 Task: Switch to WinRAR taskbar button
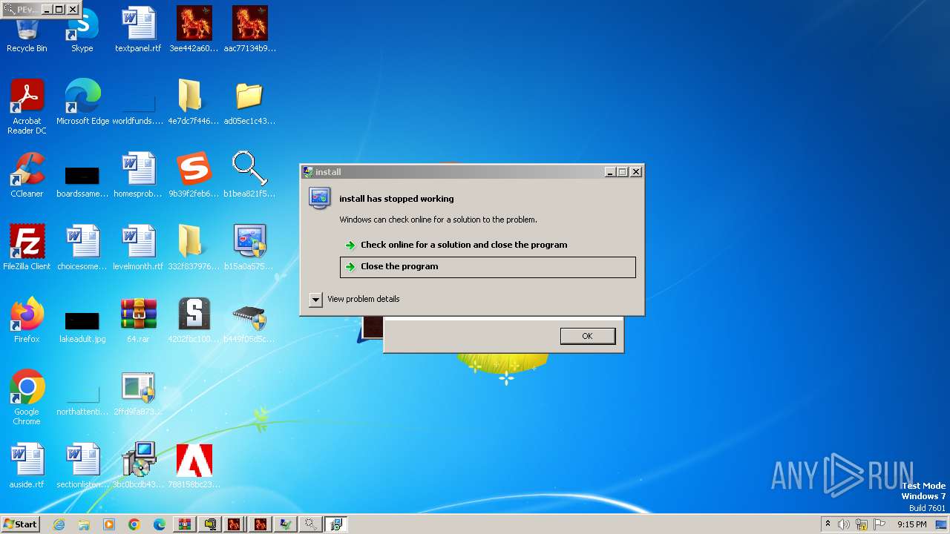(185, 524)
